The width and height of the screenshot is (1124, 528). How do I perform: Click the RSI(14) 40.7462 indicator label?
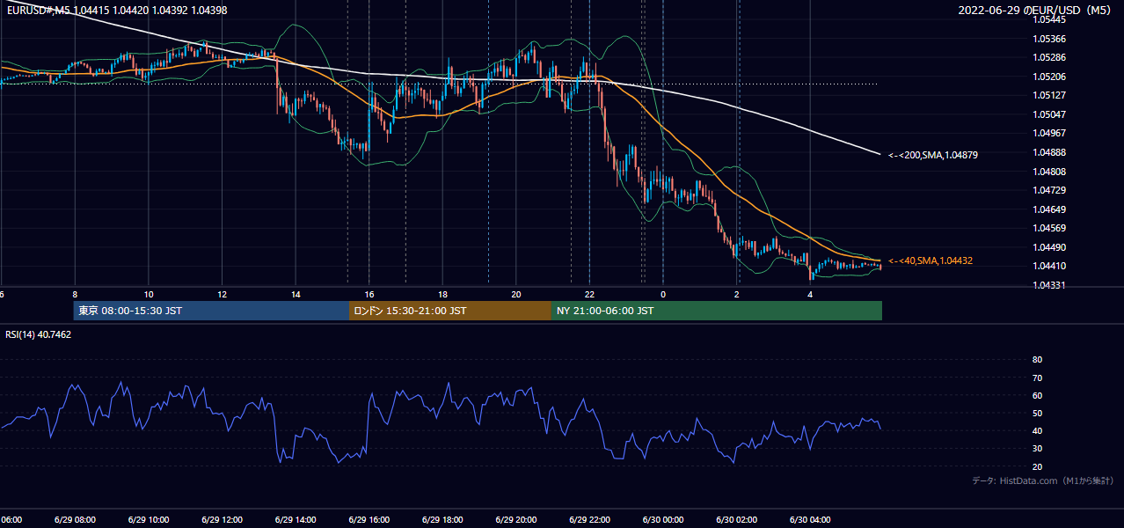pos(39,334)
